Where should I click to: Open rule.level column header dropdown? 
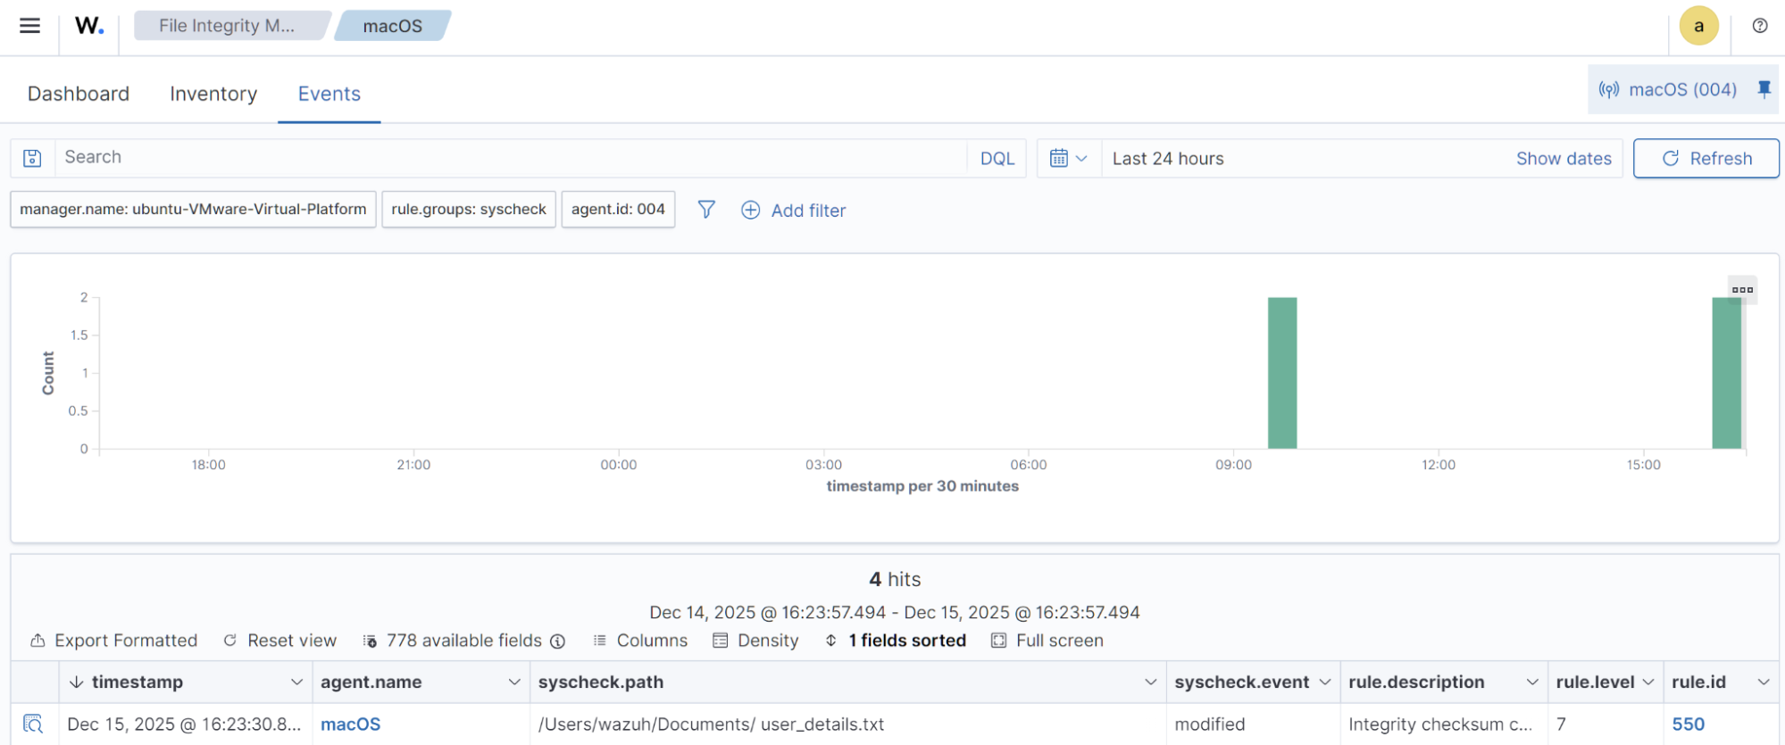[x=1648, y=682]
